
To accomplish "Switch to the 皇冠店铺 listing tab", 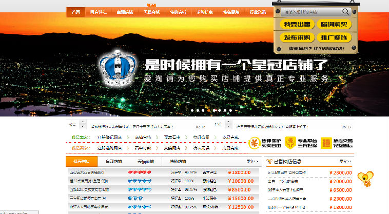I will (113, 162).
